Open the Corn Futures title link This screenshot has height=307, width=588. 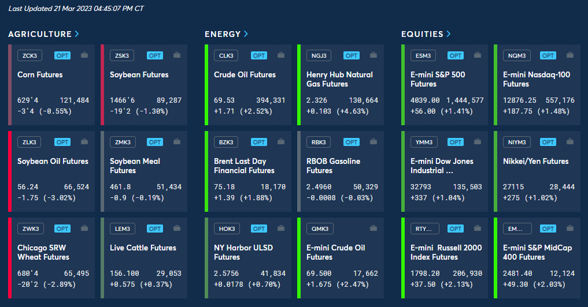(x=40, y=74)
